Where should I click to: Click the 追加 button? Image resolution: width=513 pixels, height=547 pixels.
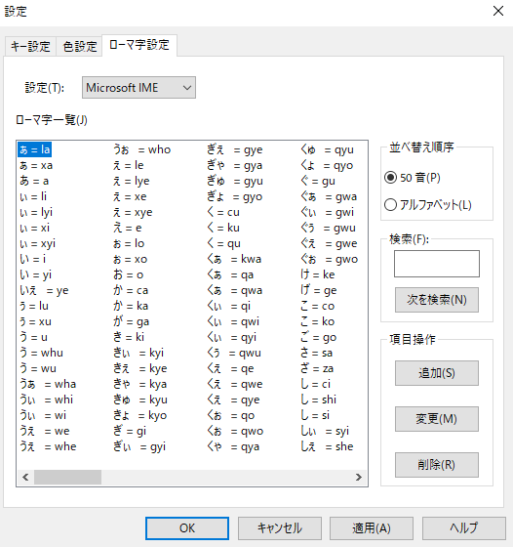point(437,373)
